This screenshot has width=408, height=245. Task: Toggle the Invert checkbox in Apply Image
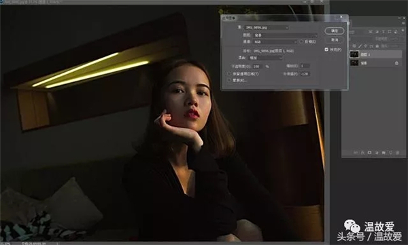(x=301, y=41)
